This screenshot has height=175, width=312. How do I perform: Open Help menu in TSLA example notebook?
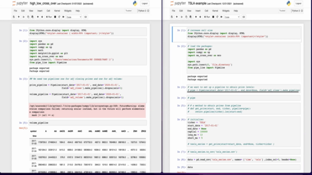pos(235,11)
